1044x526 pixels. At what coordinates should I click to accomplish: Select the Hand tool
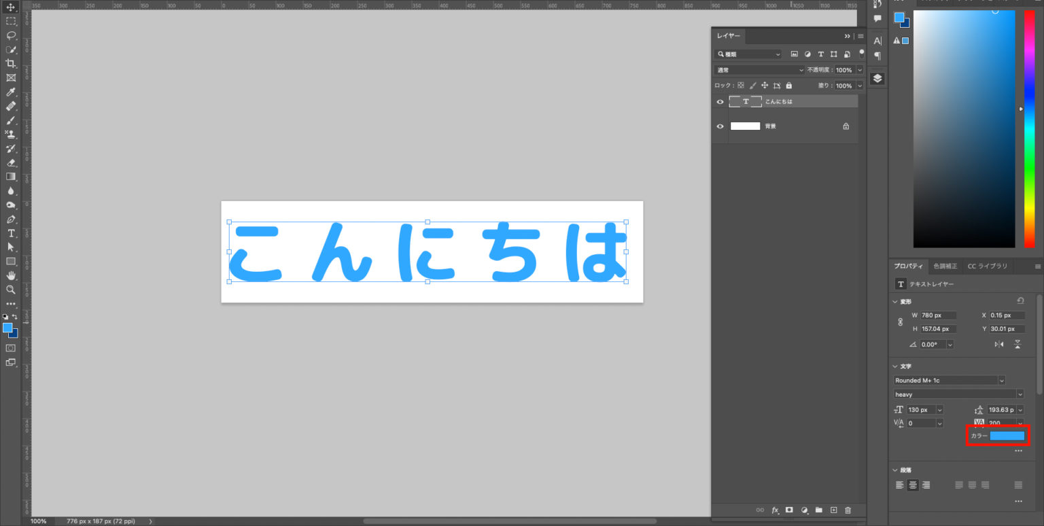click(10, 276)
